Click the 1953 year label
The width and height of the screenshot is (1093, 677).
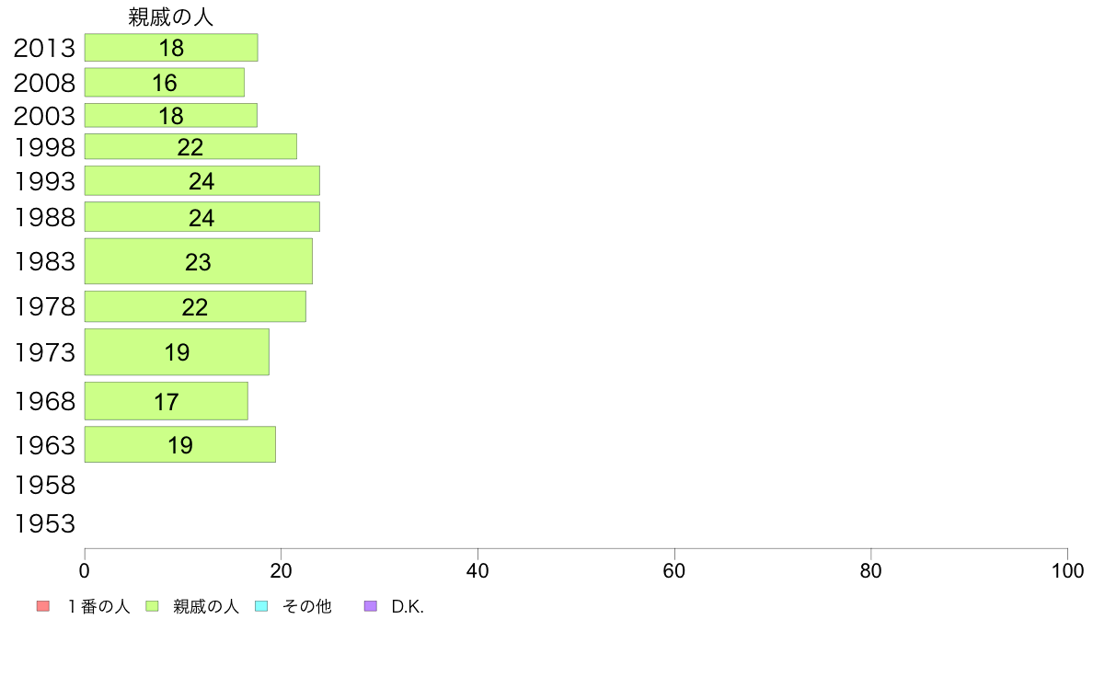tap(44, 524)
